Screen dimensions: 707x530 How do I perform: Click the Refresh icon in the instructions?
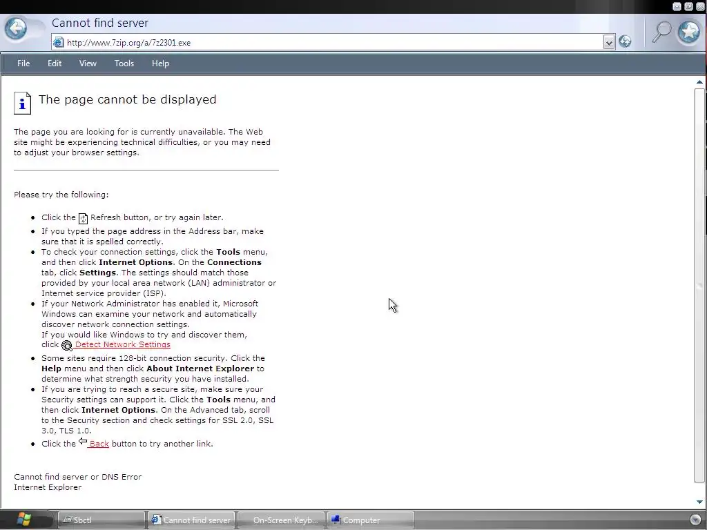(x=83, y=219)
